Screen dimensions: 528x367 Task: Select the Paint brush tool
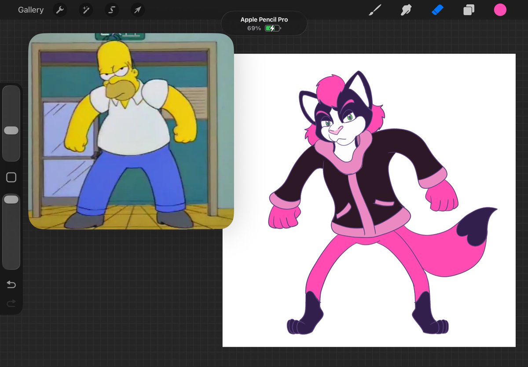coord(375,10)
